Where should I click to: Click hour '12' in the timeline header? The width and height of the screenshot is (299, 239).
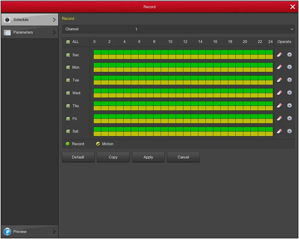(185, 42)
